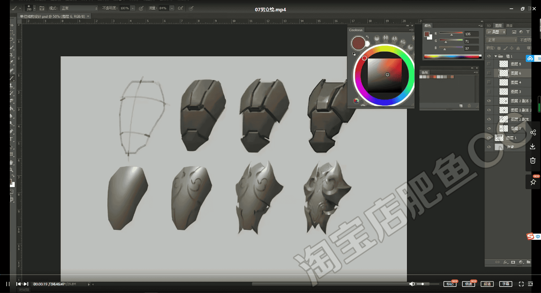Lock transparent pixels icon

[499, 48]
